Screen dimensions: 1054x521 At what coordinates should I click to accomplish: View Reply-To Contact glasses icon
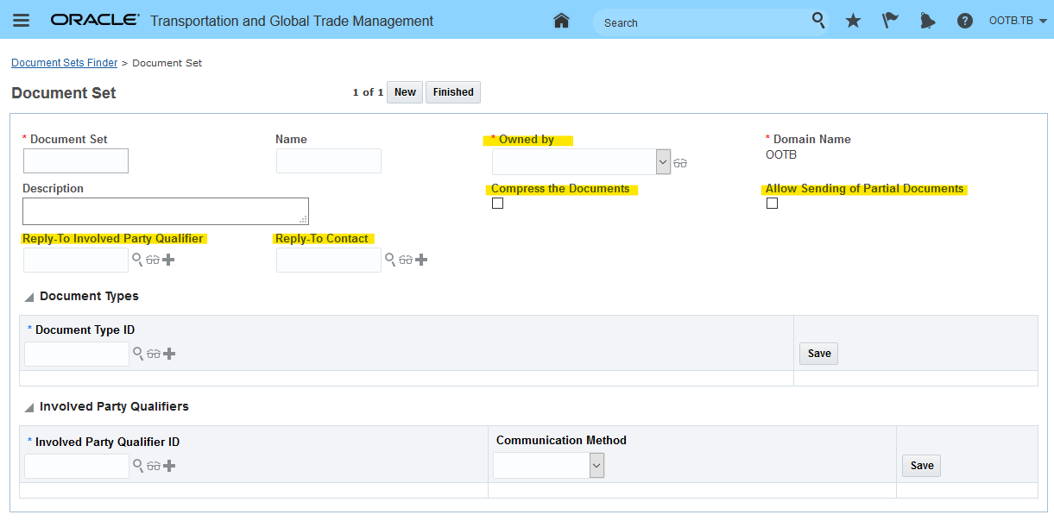pos(406,260)
